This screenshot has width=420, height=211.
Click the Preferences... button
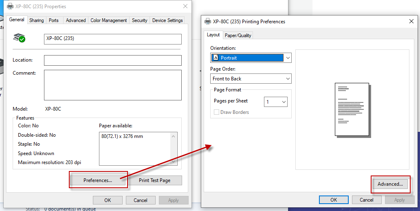98,180
